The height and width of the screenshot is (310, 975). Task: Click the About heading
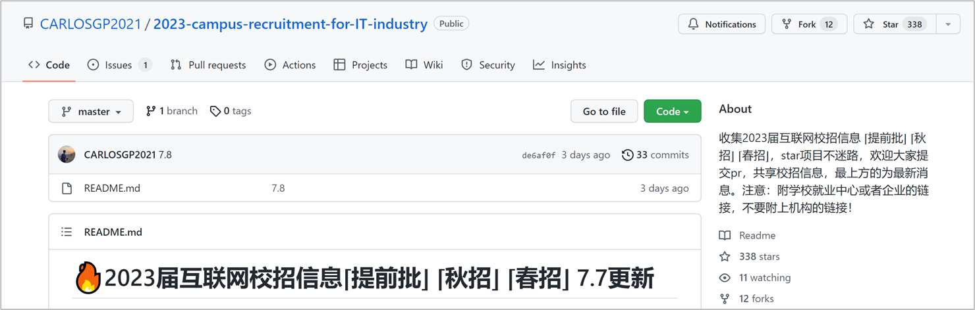pyautogui.click(x=735, y=109)
